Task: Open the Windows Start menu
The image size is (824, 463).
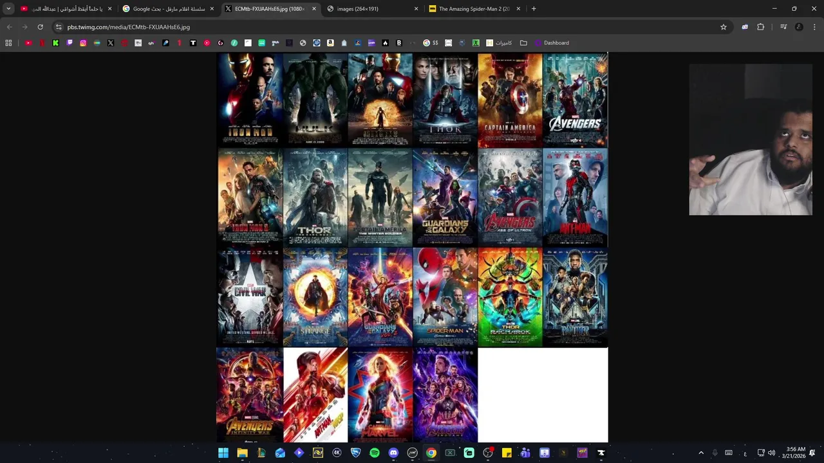Action: pyautogui.click(x=223, y=453)
